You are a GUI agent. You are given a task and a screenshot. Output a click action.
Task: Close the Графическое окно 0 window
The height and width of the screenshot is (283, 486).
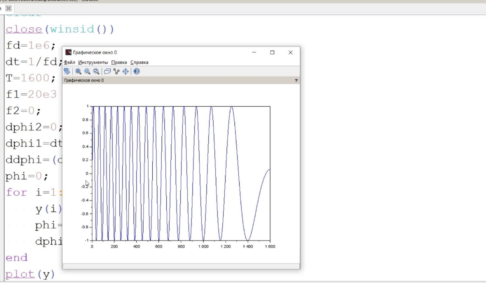coord(290,52)
